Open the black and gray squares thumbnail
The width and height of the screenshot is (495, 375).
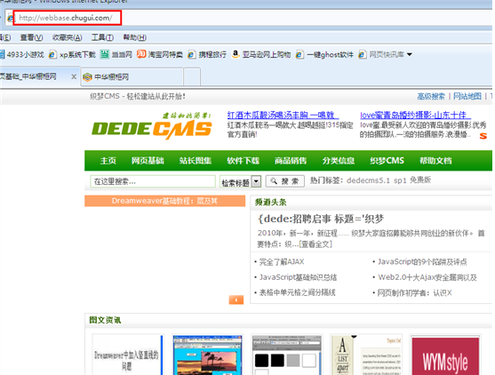click(287, 355)
